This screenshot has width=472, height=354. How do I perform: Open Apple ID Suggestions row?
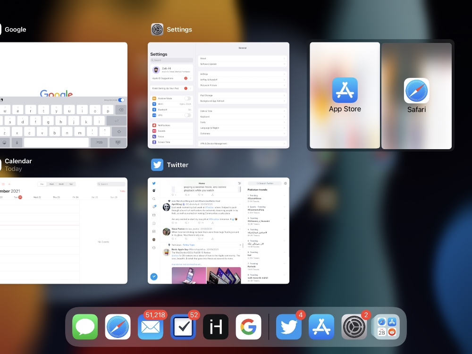click(172, 78)
